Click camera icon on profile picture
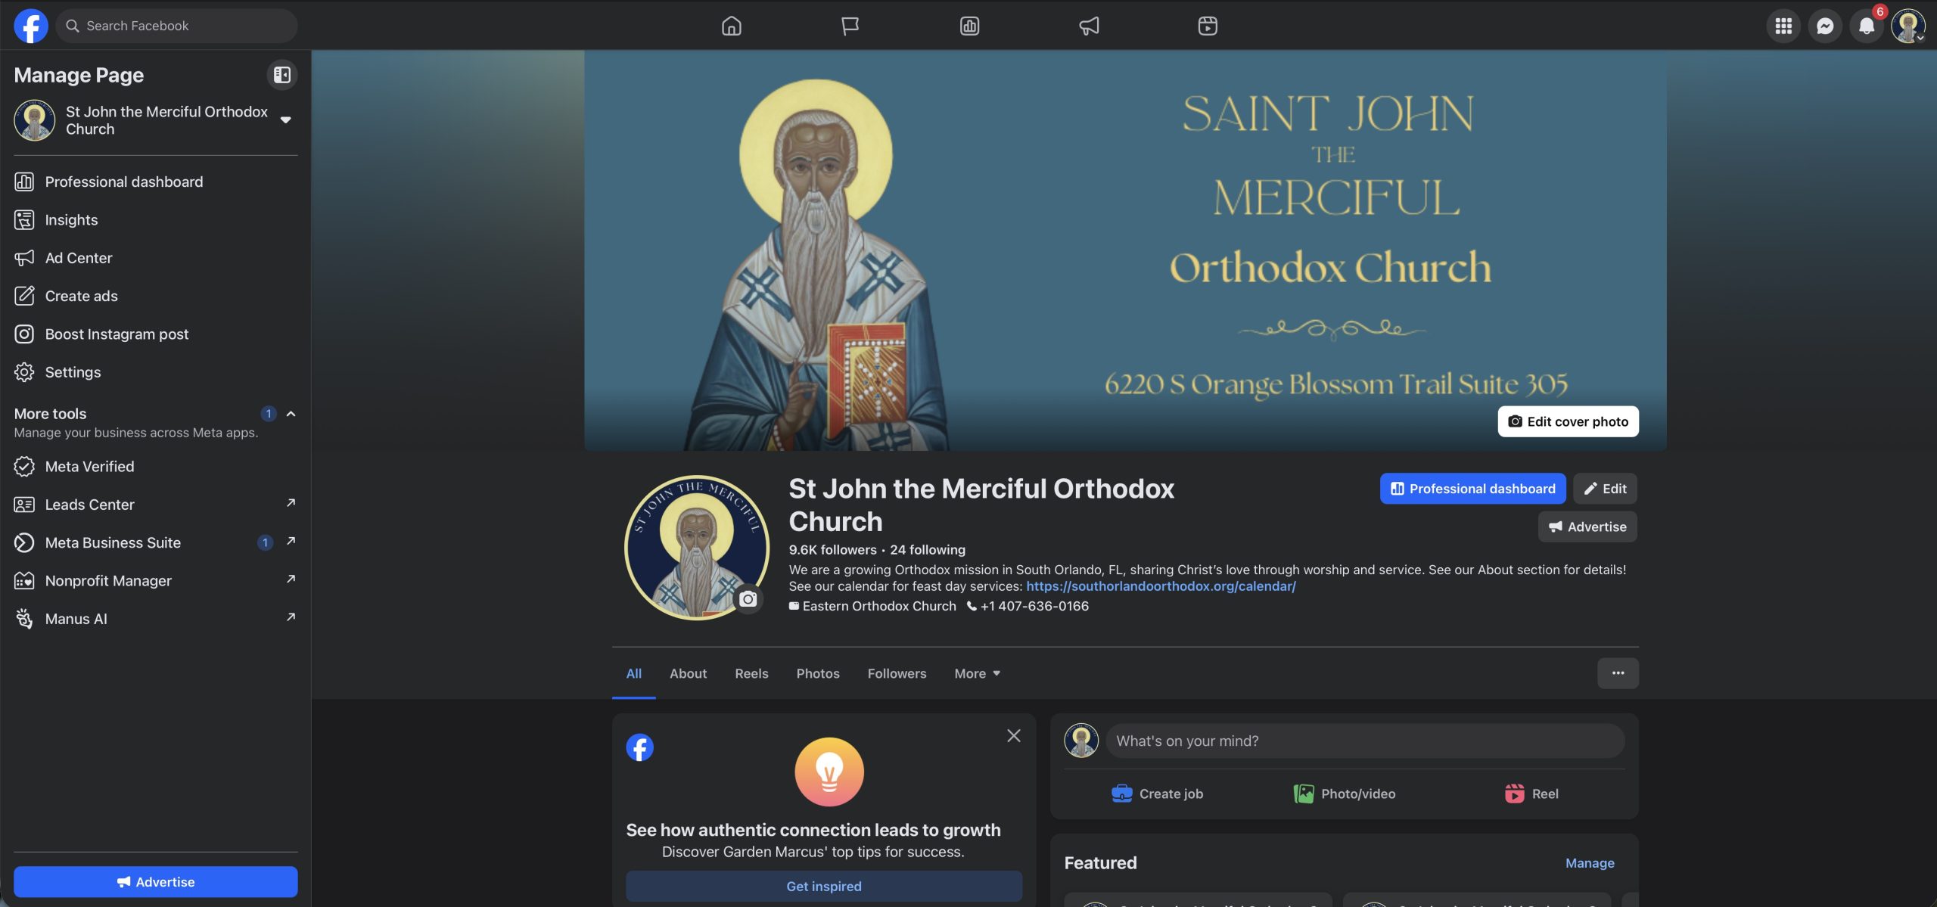The width and height of the screenshot is (1937, 907). pos(748,599)
